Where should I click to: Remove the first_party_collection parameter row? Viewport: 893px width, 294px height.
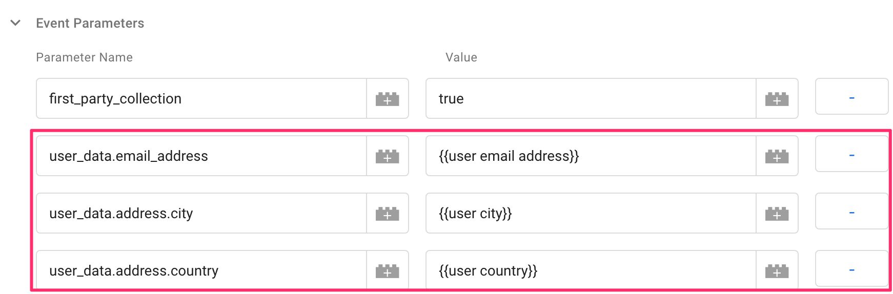[851, 96]
